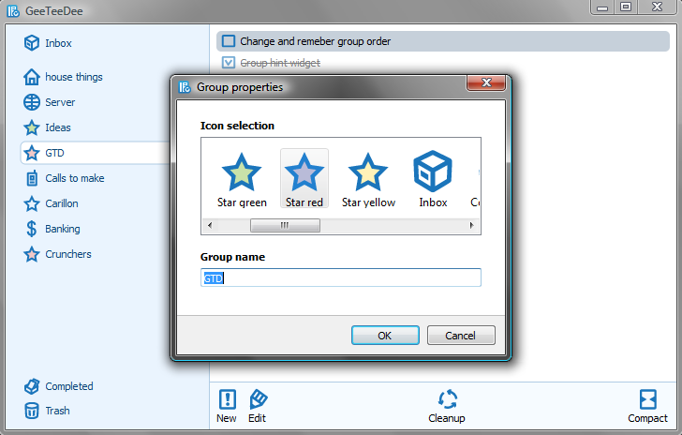The height and width of the screenshot is (435, 682).
Task: Click the Group name text field
Action: click(x=341, y=277)
